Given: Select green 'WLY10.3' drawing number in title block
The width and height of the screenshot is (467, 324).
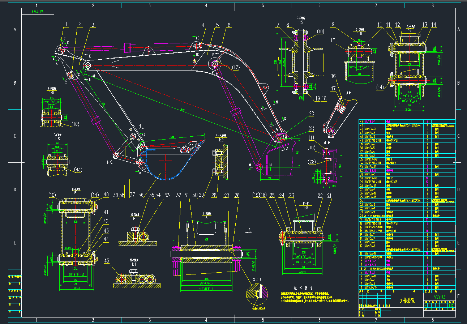Looking at the screenshot, I should click(x=440, y=297).
